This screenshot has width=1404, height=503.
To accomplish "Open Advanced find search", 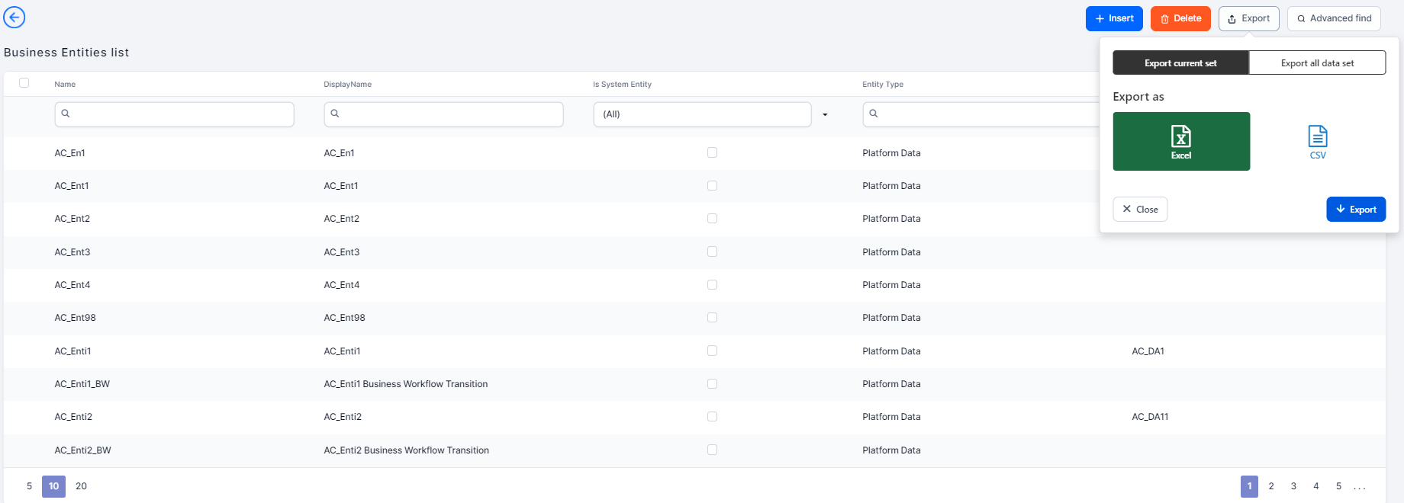I will pyautogui.click(x=1333, y=18).
